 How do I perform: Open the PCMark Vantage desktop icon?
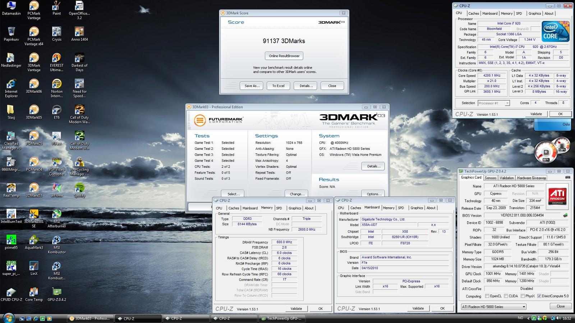click(x=34, y=10)
